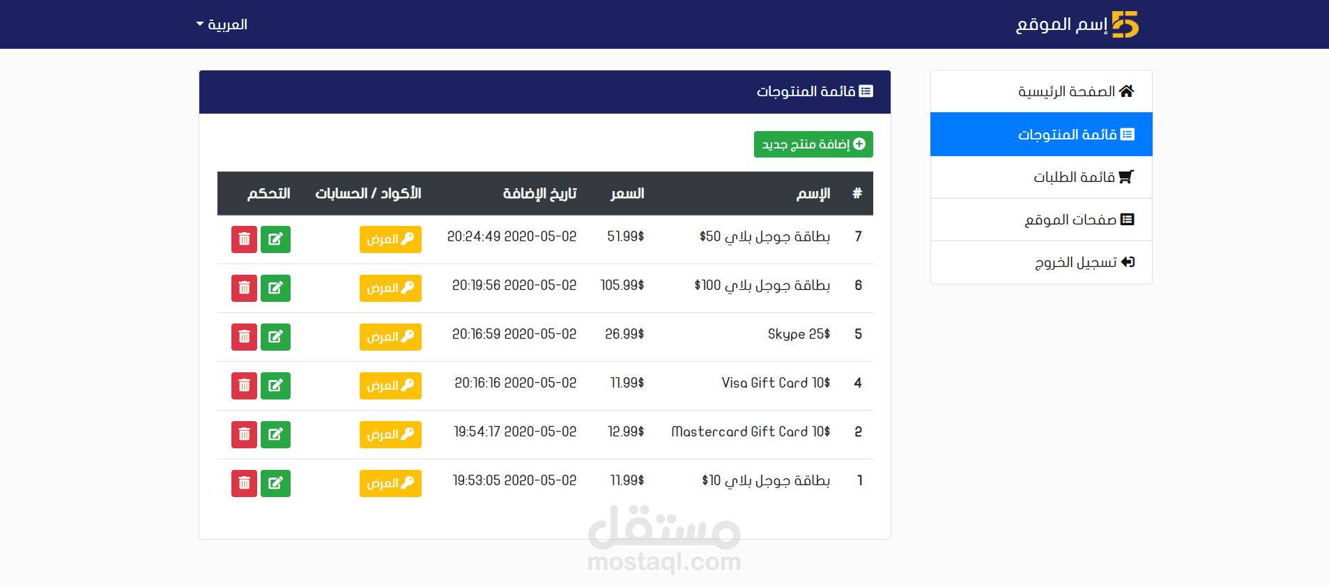Click the Visa Gift Card 10$ name
1329x587 pixels.
(x=776, y=383)
